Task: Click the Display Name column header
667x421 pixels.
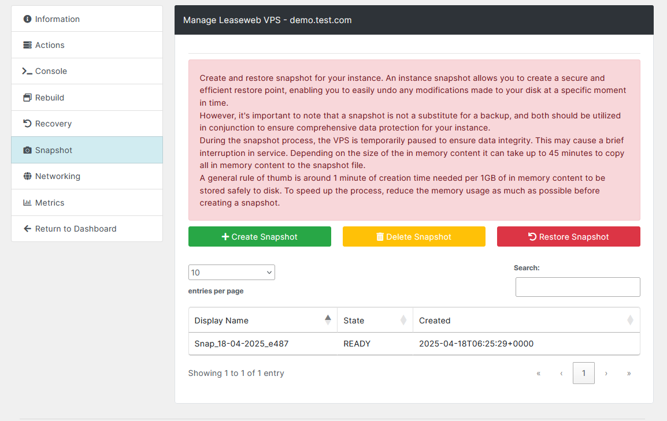Action: pyautogui.click(x=263, y=321)
